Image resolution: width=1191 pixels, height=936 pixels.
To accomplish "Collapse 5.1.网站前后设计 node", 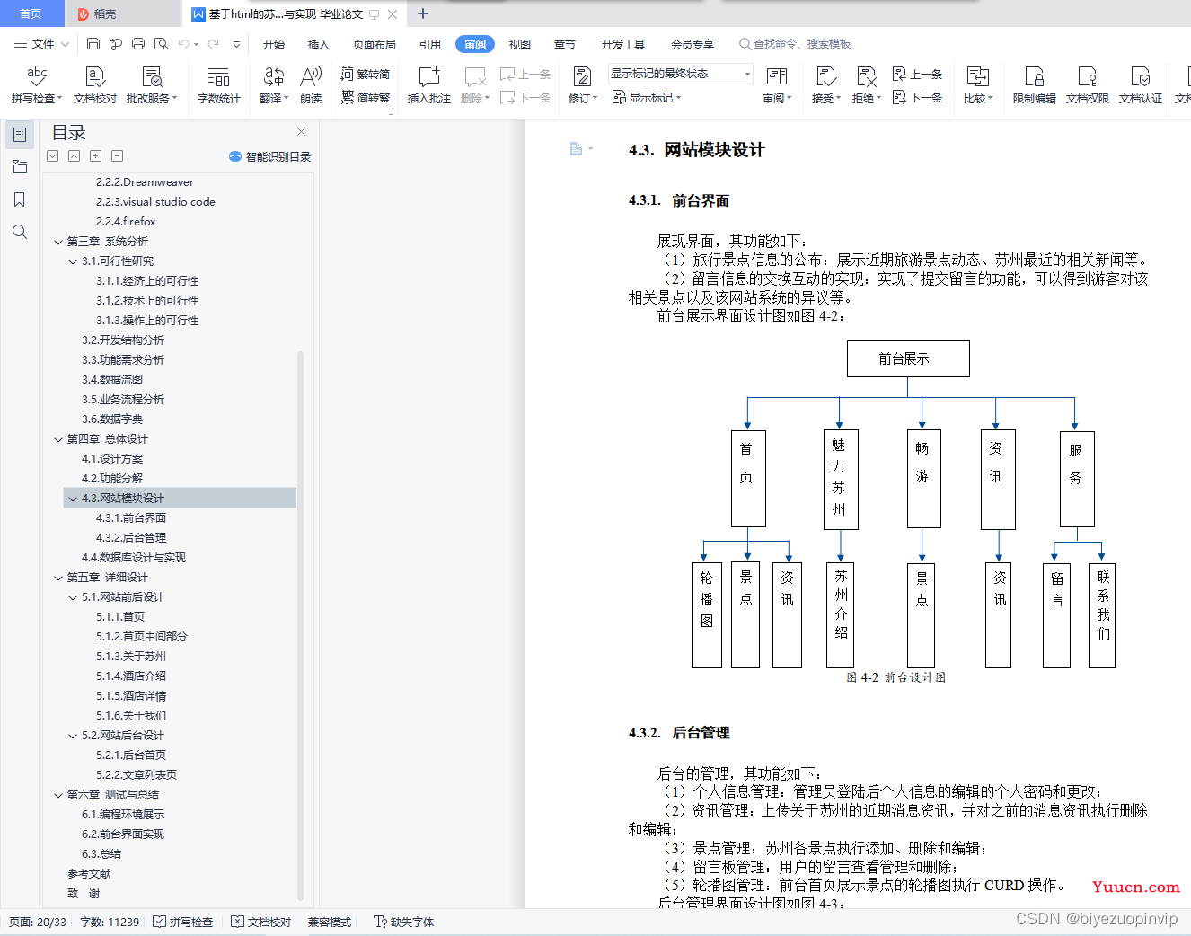I will tap(73, 597).
